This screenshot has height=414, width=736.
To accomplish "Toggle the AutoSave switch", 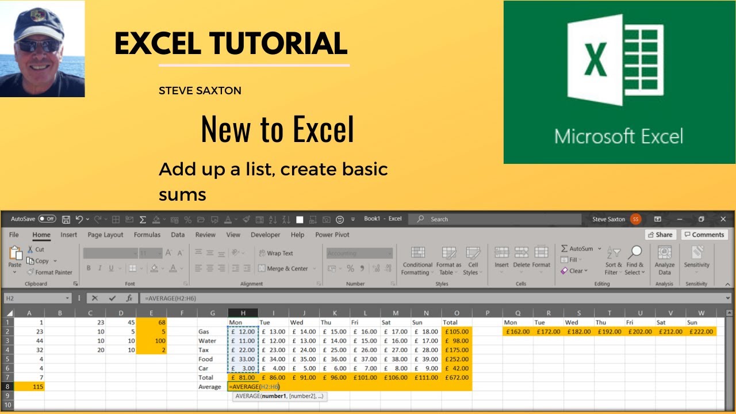I will point(47,219).
